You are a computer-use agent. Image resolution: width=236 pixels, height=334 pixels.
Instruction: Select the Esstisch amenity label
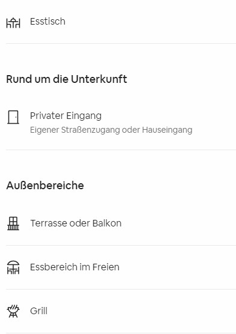(x=47, y=22)
